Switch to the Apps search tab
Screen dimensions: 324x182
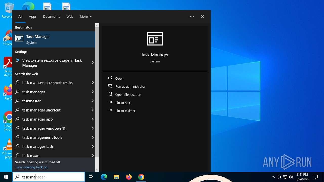(33, 16)
